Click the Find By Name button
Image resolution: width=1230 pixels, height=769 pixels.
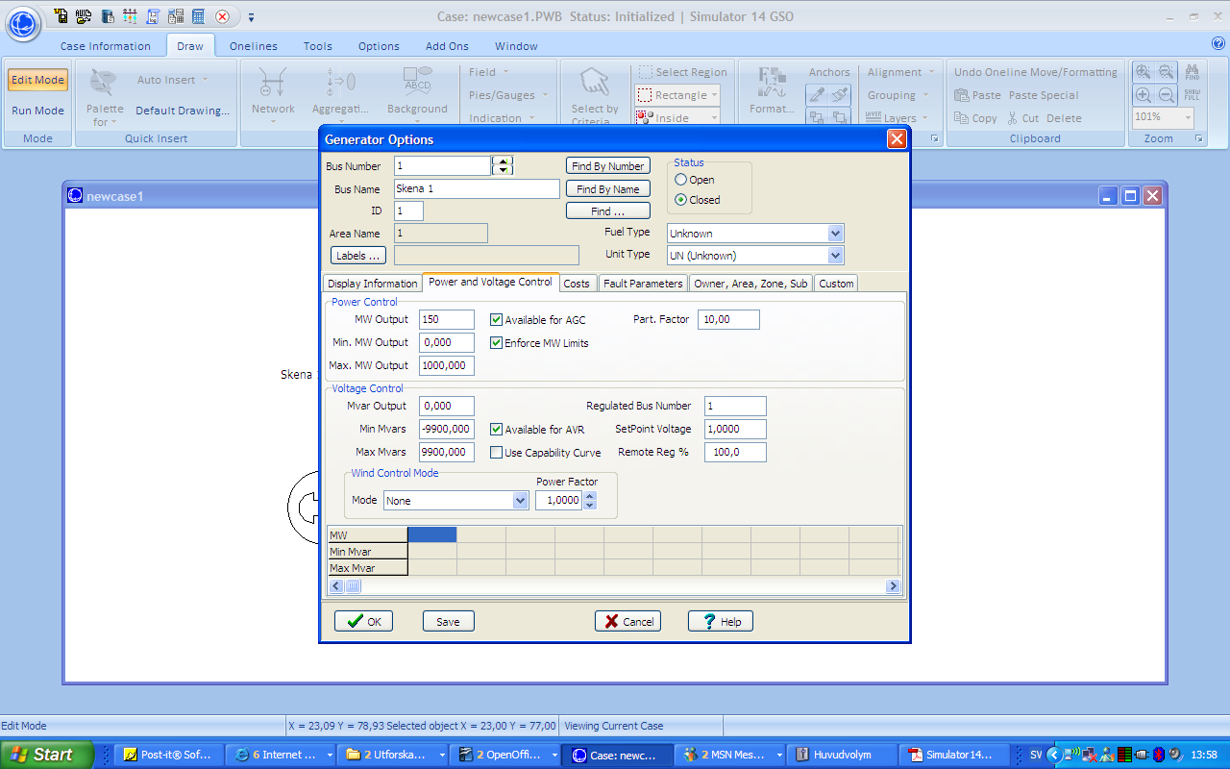point(608,189)
